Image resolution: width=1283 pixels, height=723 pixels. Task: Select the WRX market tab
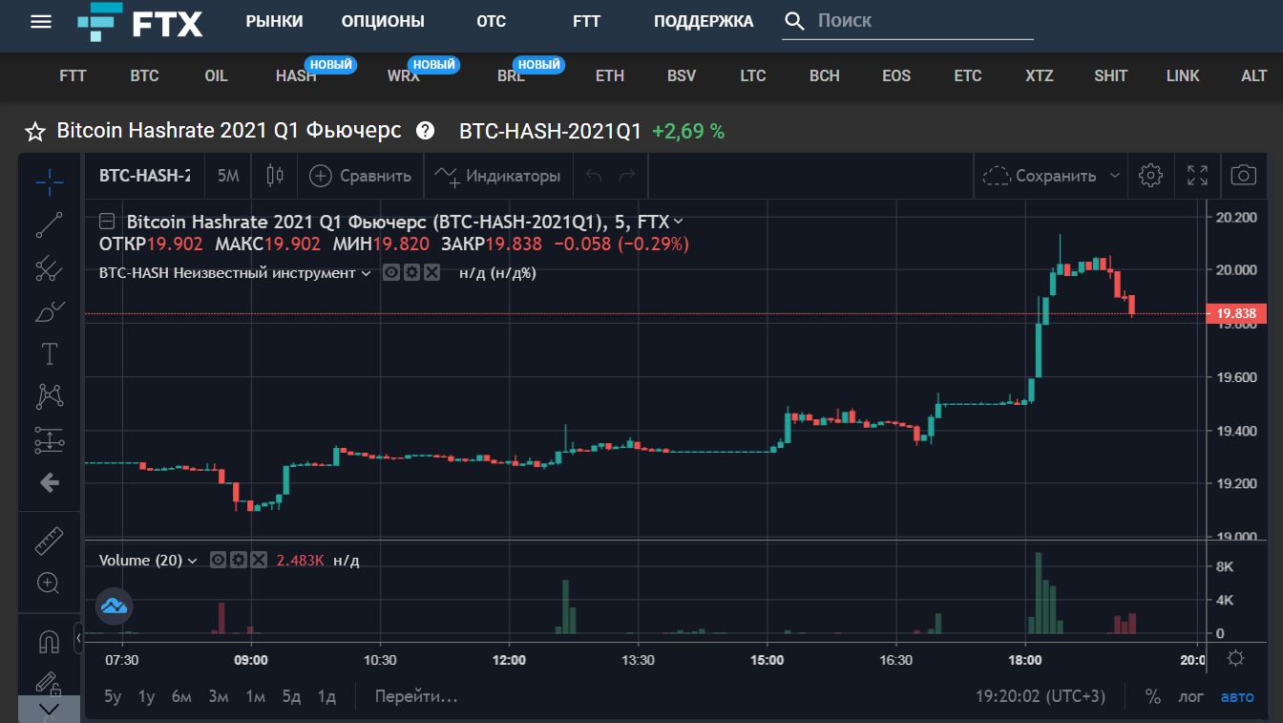404,76
